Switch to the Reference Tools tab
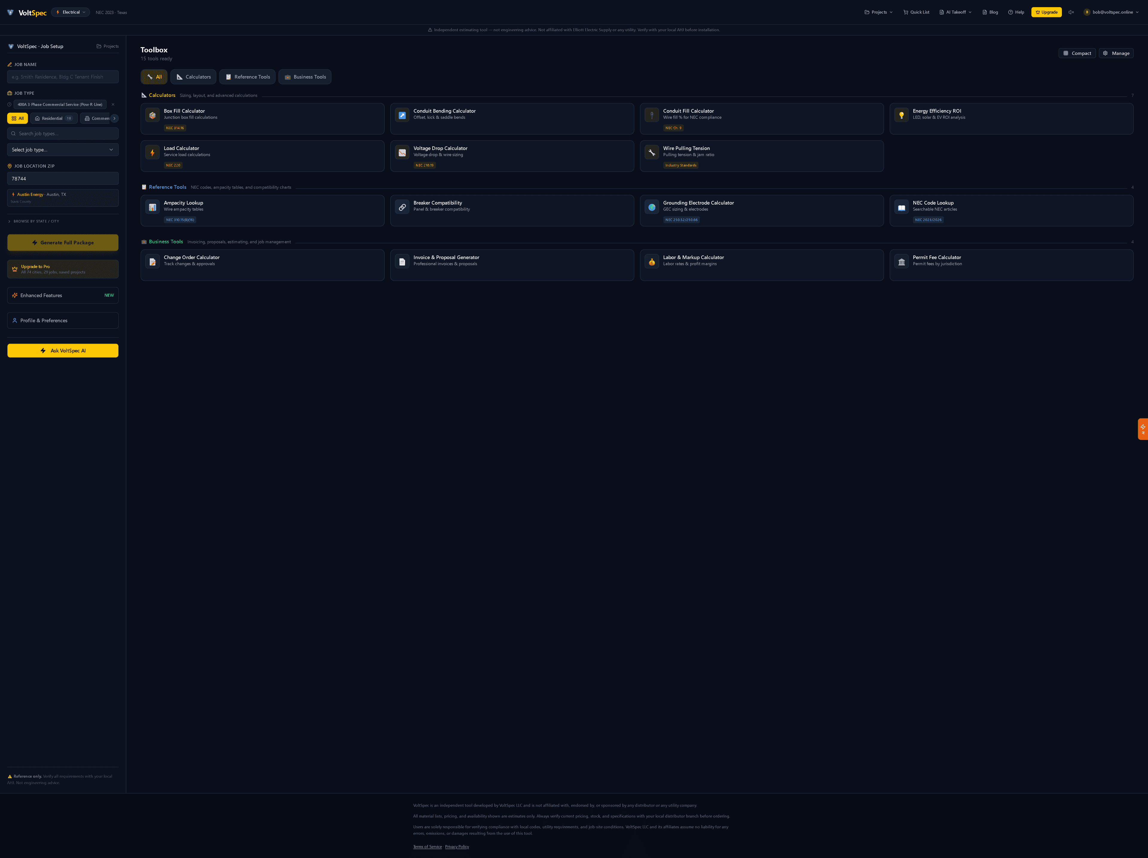 247,77
